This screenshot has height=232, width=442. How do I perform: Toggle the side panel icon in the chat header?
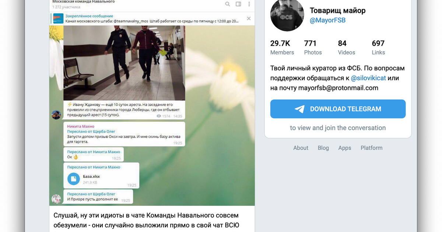(x=238, y=4)
